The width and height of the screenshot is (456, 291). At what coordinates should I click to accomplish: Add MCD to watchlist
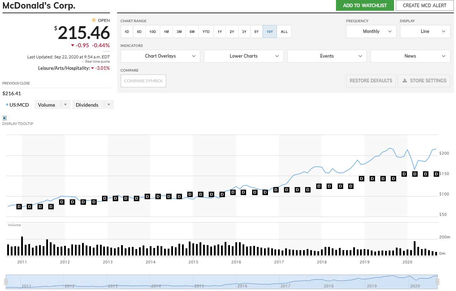(x=365, y=5)
